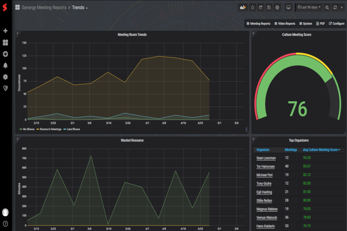
Task: Save dashboard using the floppy disk icon
Action: point(269,7)
